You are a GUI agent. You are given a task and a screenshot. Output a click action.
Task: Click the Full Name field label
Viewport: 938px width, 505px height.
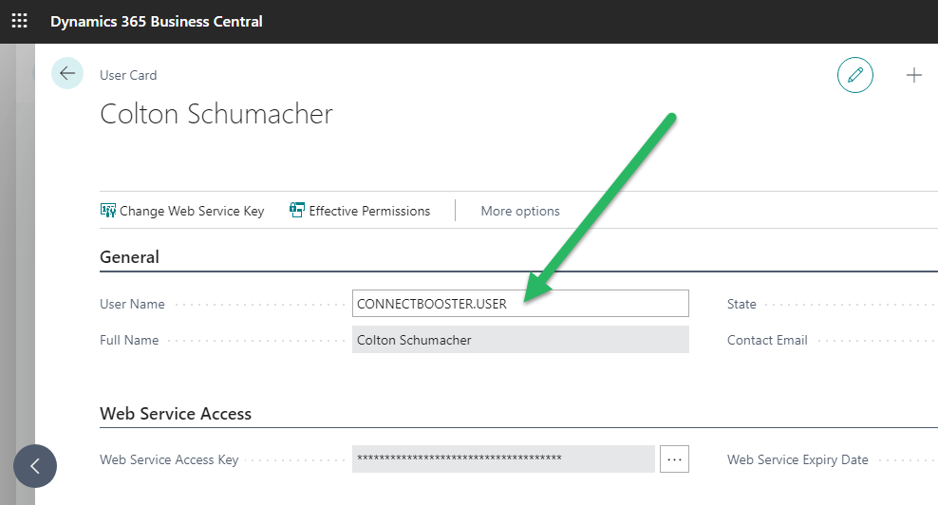pyautogui.click(x=129, y=340)
